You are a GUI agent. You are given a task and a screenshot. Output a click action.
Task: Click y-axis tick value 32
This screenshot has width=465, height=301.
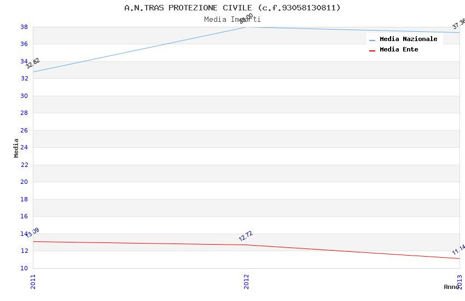tap(24, 78)
